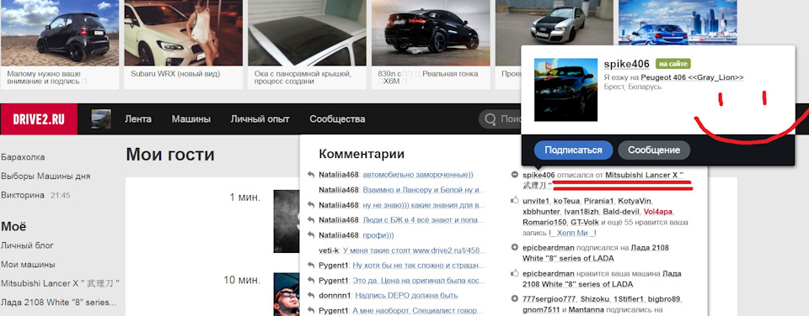Open the comment 'А мне наоборот. Специалист говор...'

coord(419,311)
